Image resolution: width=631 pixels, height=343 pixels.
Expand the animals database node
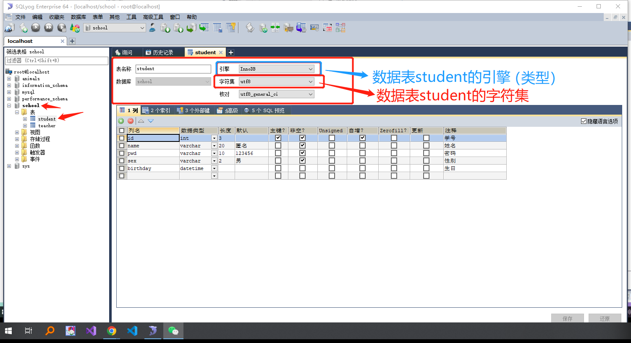(x=9, y=79)
